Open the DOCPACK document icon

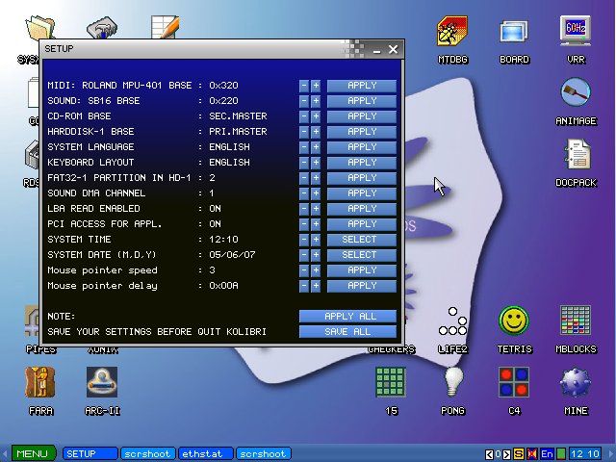[576, 156]
